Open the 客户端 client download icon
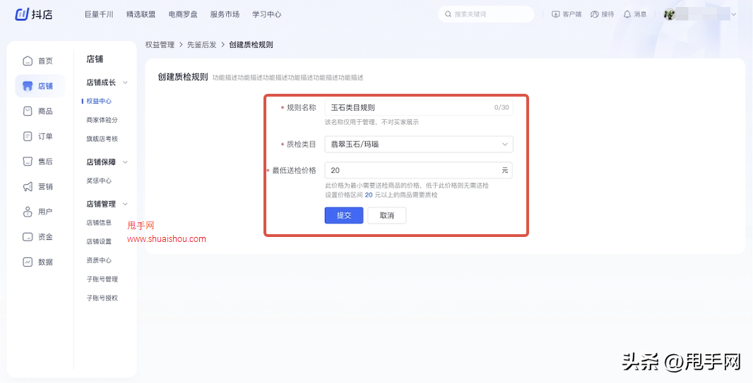 pyautogui.click(x=555, y=14)
